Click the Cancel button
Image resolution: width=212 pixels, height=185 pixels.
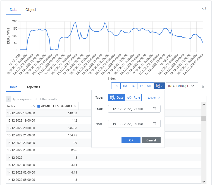tap(151, 140)
